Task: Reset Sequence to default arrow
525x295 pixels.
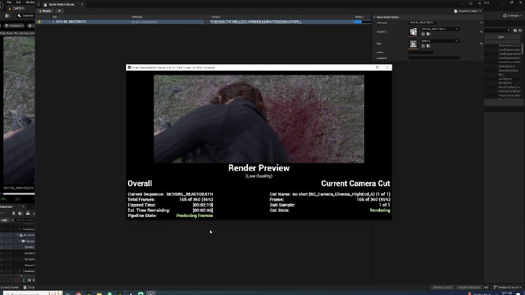Action: [x=482, y=31]
